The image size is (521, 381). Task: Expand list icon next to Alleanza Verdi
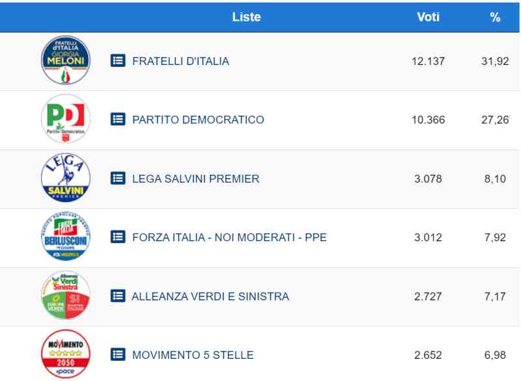[x=118, y=296]
